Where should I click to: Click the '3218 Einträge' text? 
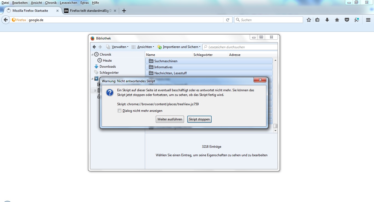tap(211, 147)
